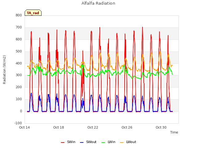
Task: Click the red SWin legend color marker
Action: [x=62, y=142]
